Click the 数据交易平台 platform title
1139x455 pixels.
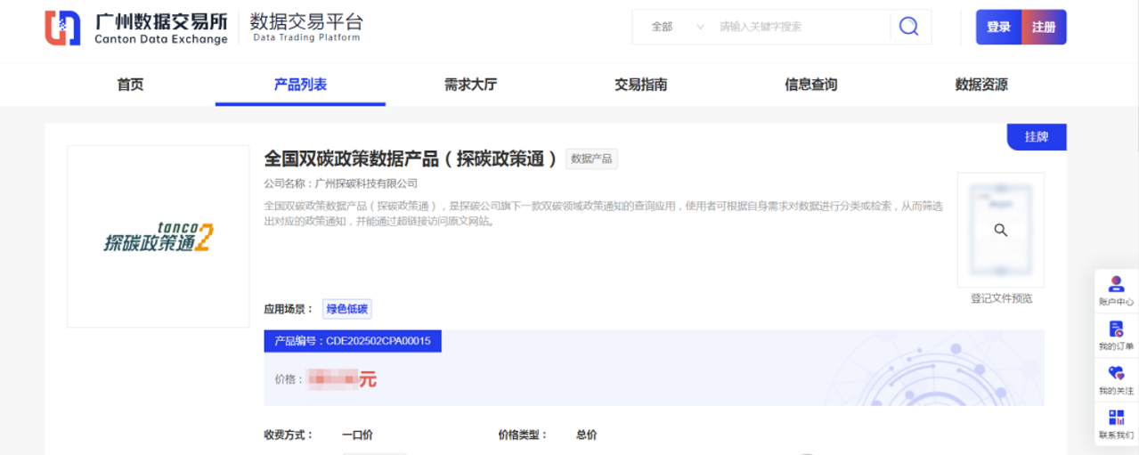(306, 21)
